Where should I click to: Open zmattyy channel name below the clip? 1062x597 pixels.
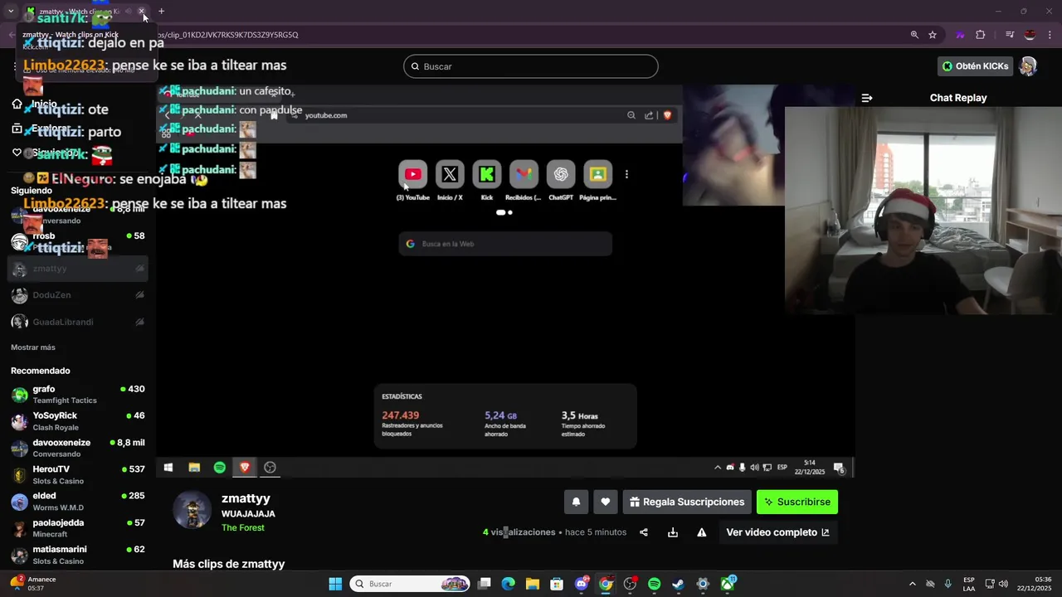[246, 498]
